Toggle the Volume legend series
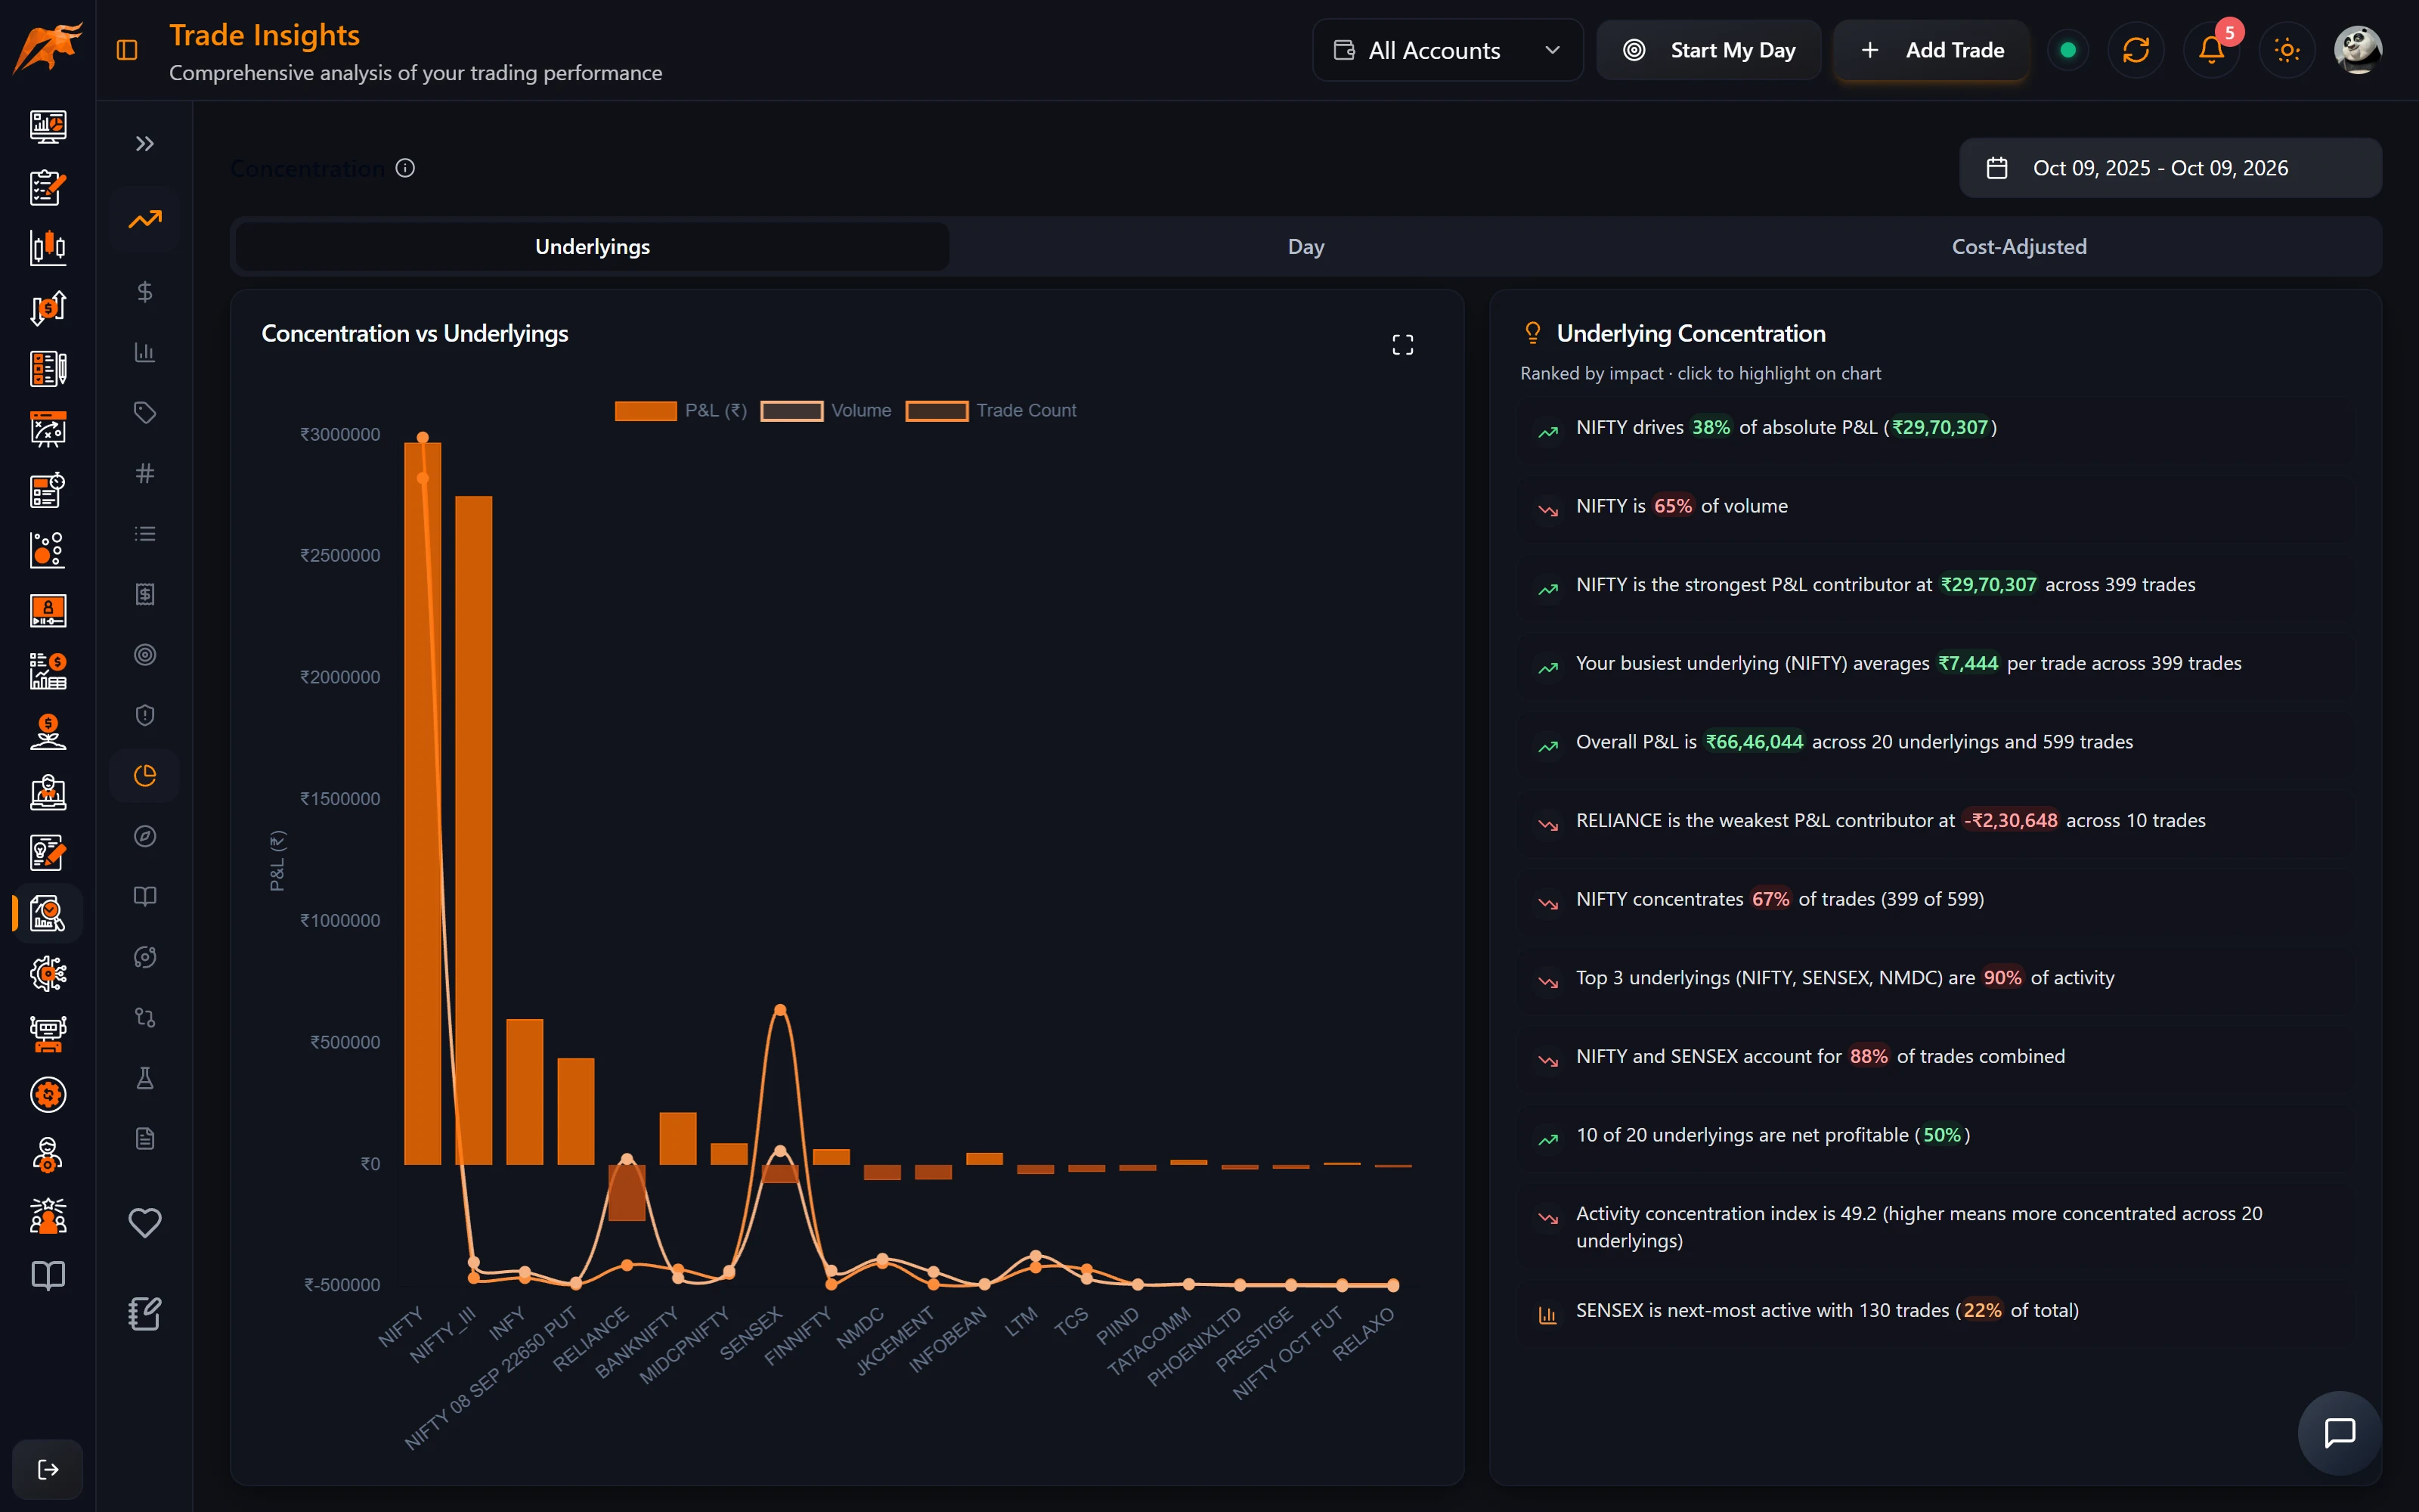This screenshot has width=2419, height=1512. click(x=825, y=411)
